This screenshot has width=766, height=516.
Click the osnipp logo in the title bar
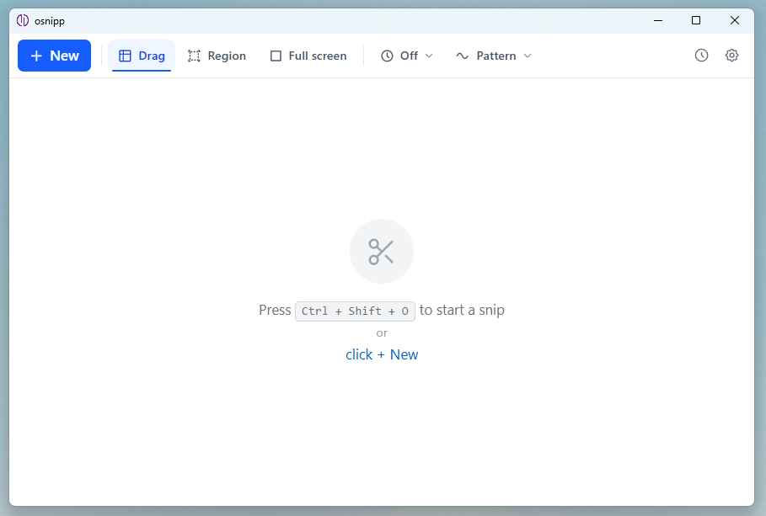23,20
